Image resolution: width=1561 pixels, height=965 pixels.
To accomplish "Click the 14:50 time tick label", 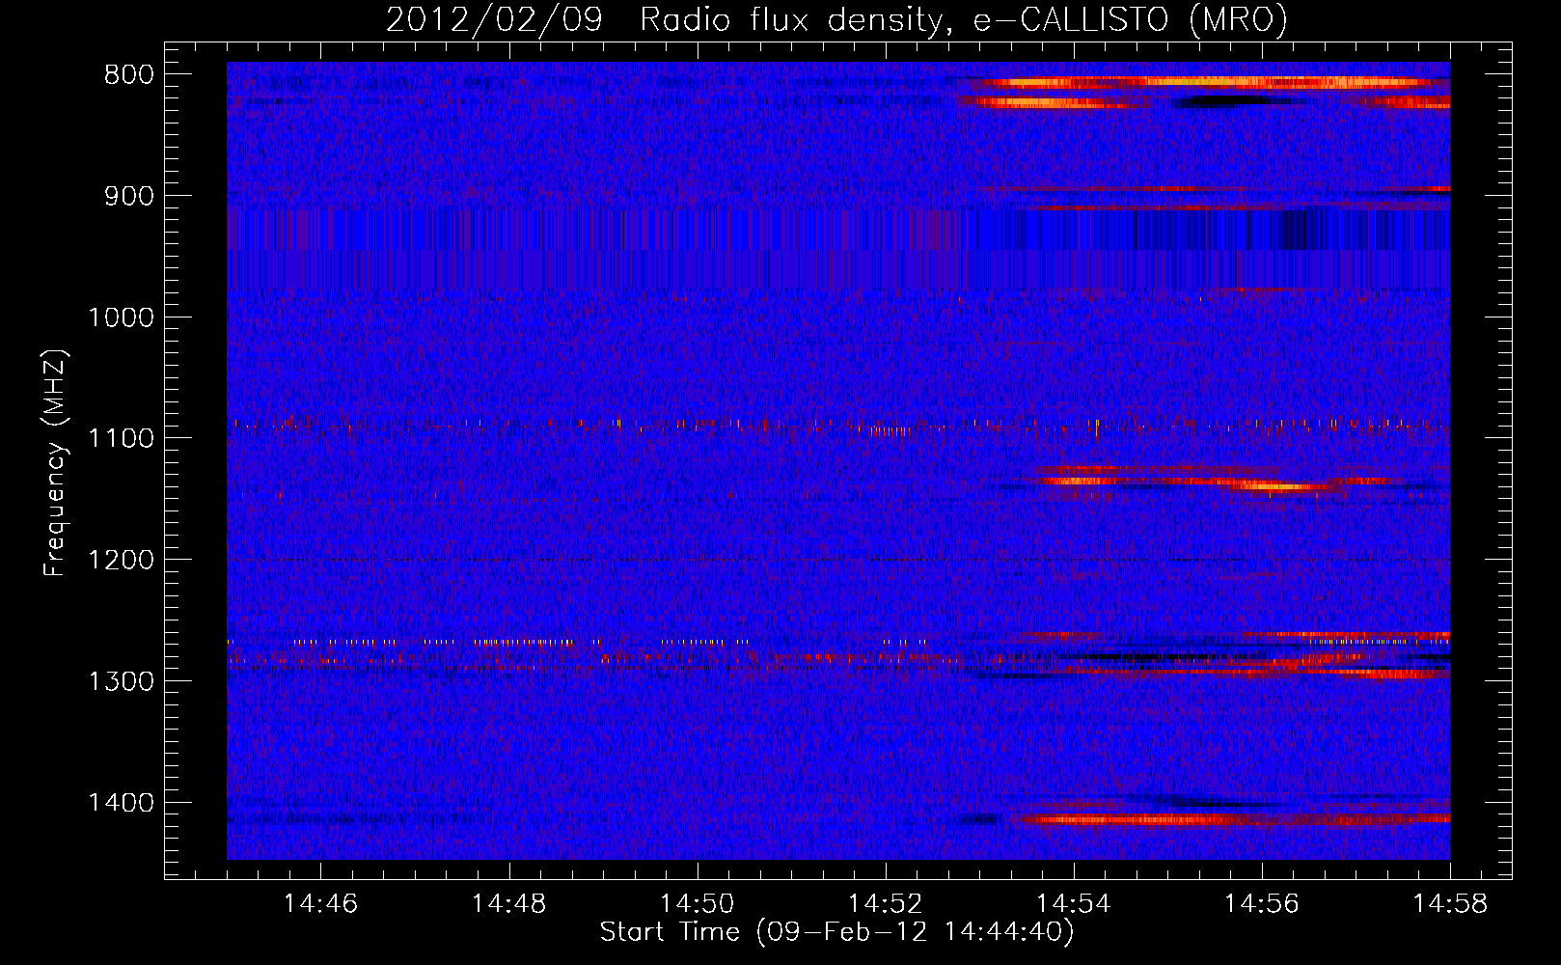I will click(697, 904).
